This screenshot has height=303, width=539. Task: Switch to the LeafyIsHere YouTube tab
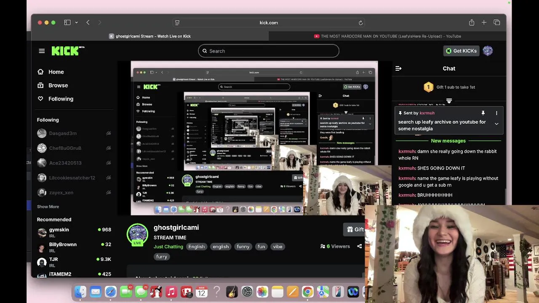(387, 36)
